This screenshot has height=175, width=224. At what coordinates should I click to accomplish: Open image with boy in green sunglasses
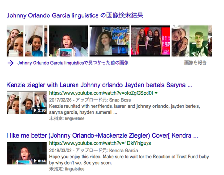tap(192, 41)
